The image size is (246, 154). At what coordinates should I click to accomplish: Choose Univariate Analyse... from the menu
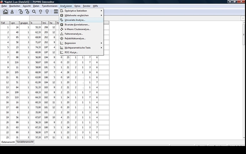[x=81, y=20]
